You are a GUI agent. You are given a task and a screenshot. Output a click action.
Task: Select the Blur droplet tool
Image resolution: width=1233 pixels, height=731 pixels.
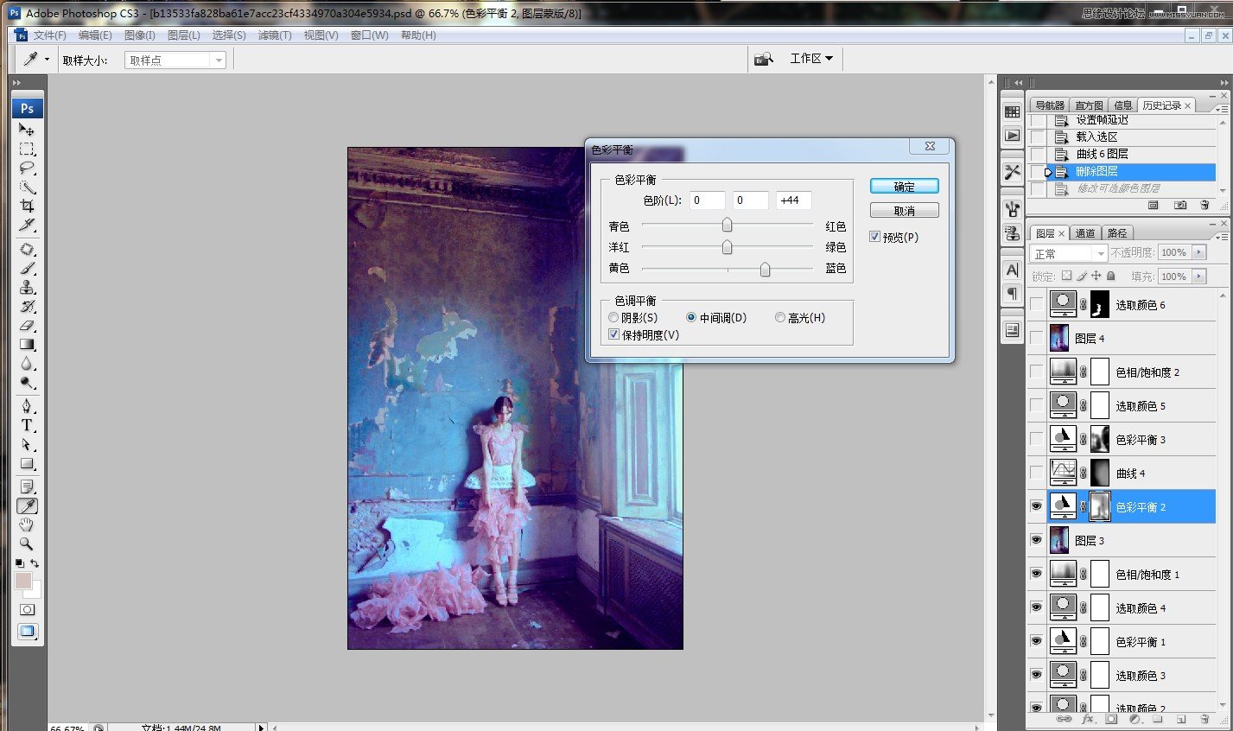coord(27,363)
